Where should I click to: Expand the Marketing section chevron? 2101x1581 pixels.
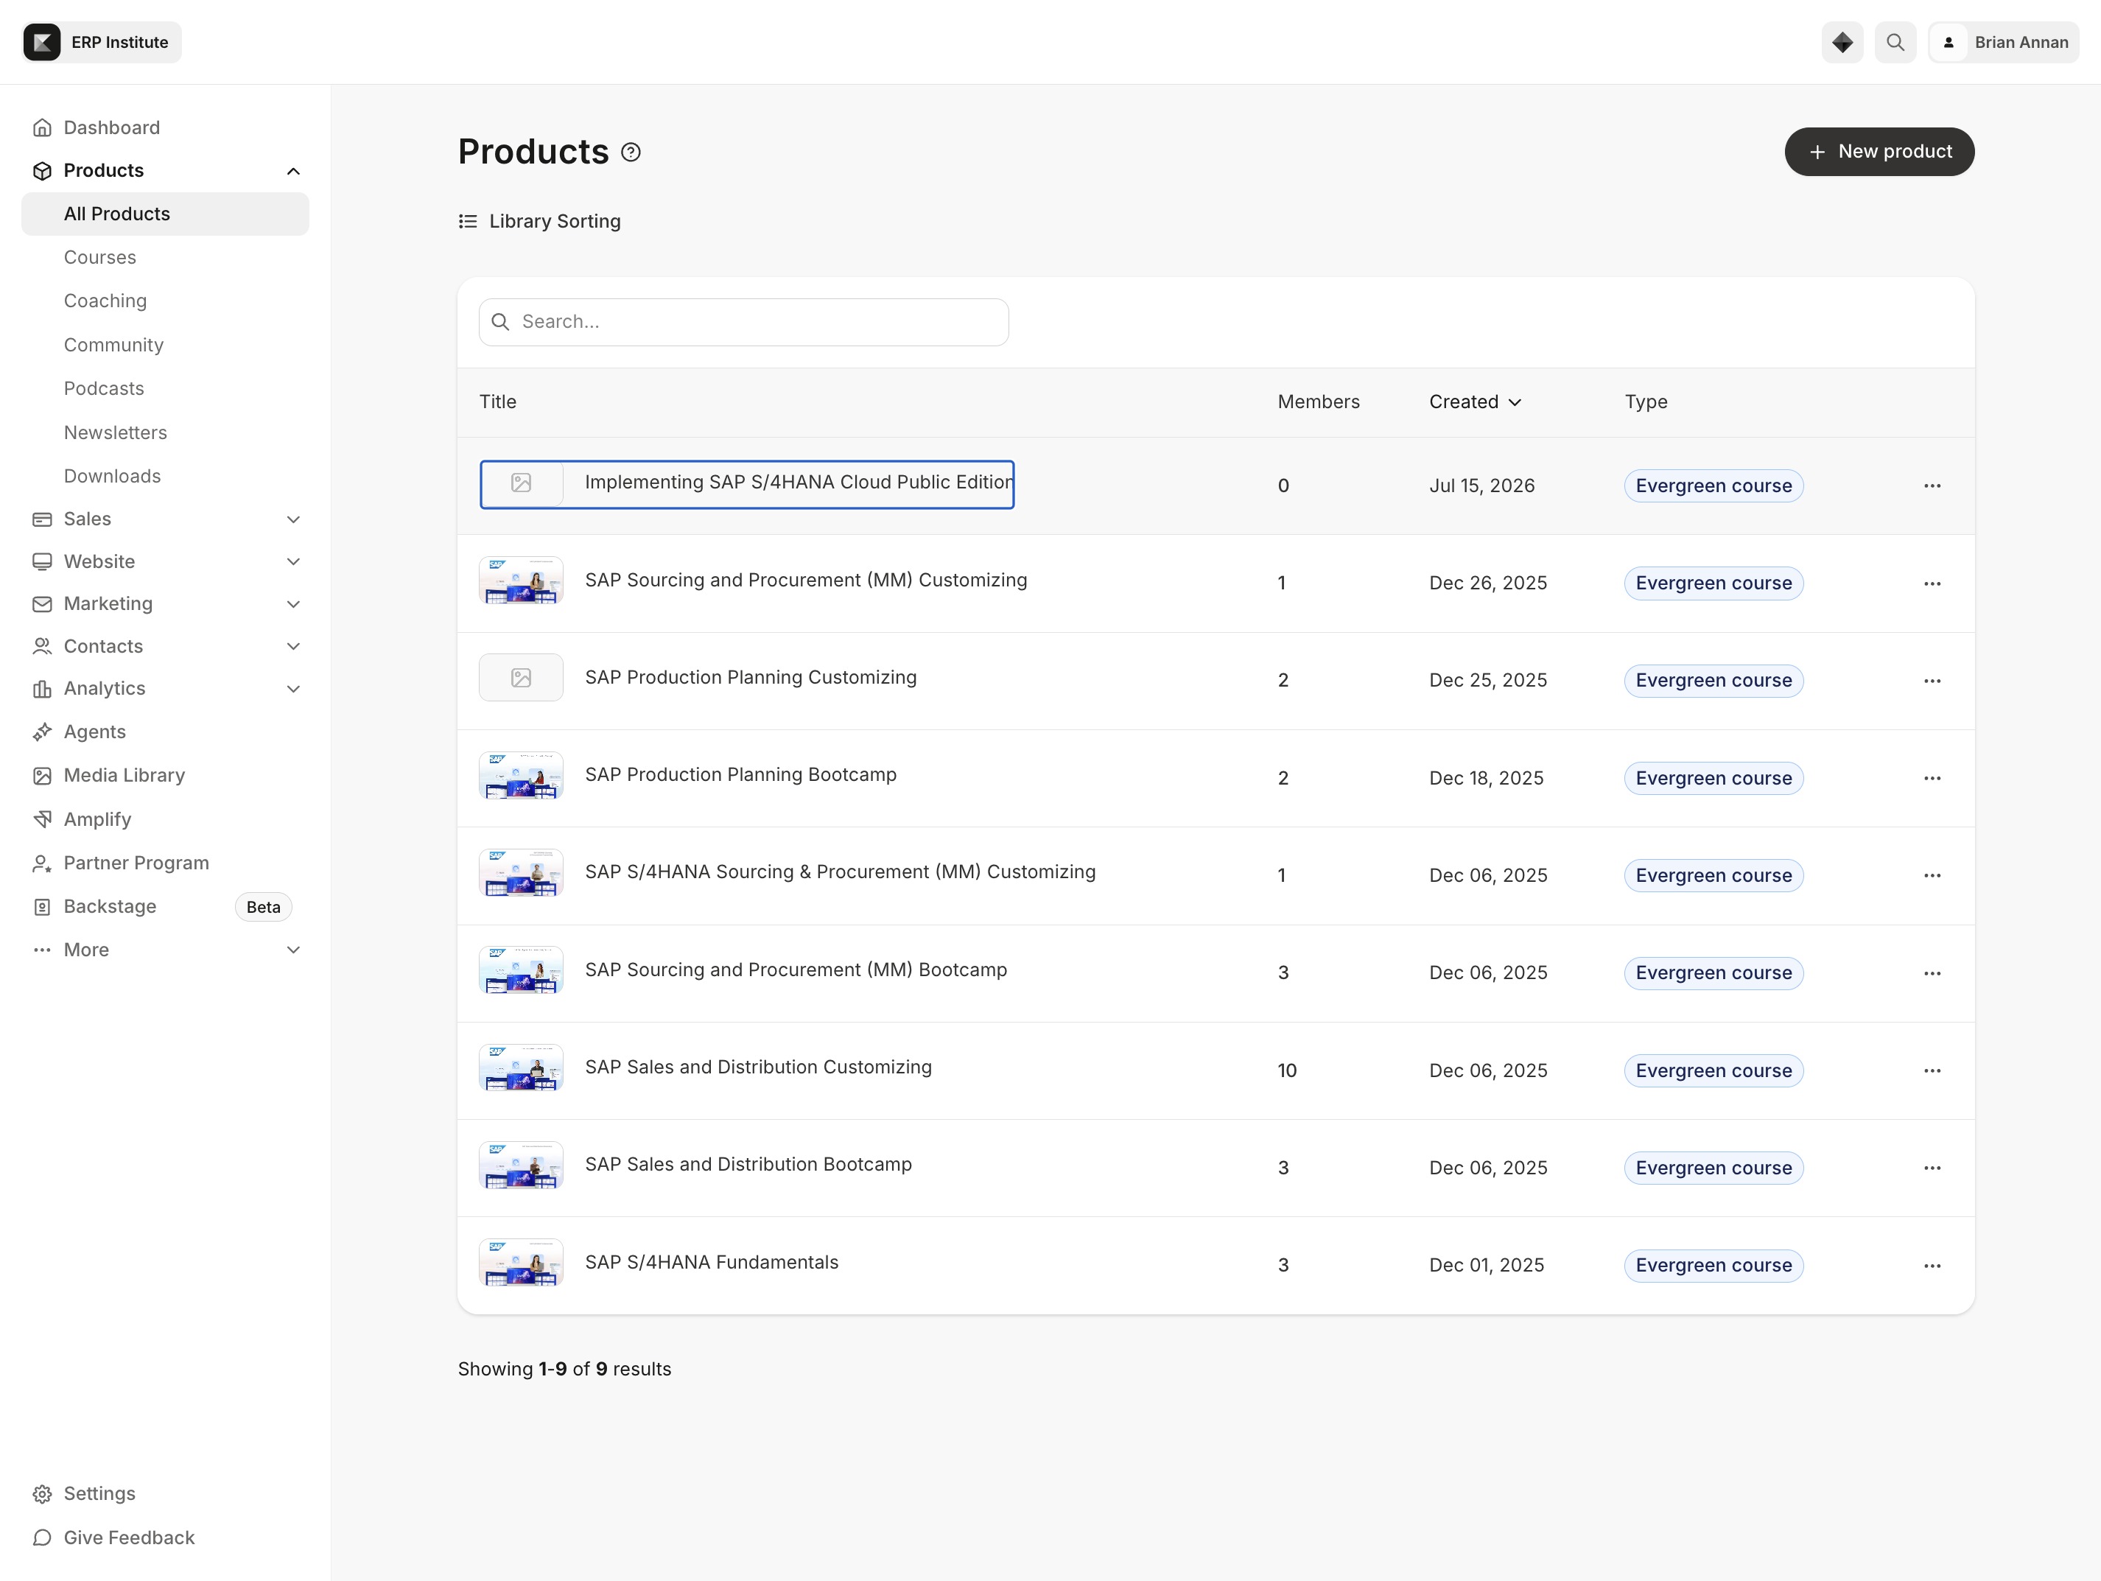tap(293, 604)
